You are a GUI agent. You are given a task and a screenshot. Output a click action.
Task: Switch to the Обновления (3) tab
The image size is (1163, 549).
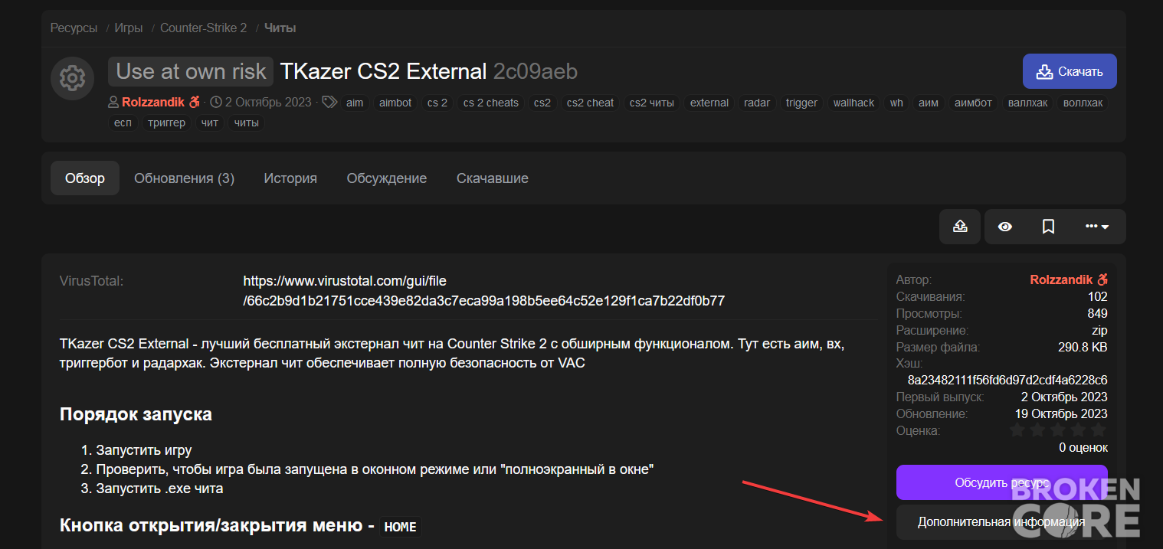pyautogui.click(x=184, y=178)
